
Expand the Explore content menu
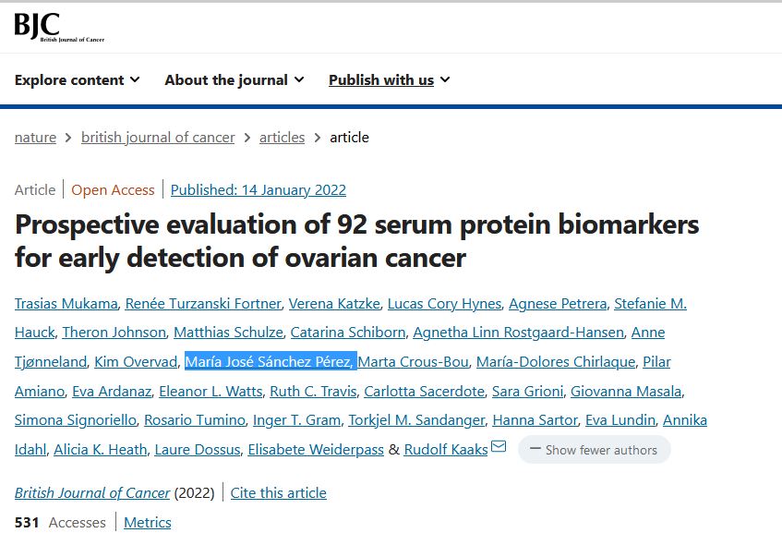click(78, 80)
